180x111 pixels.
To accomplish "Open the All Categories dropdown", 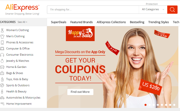I will pyautogui.click(x=153, y=10).
